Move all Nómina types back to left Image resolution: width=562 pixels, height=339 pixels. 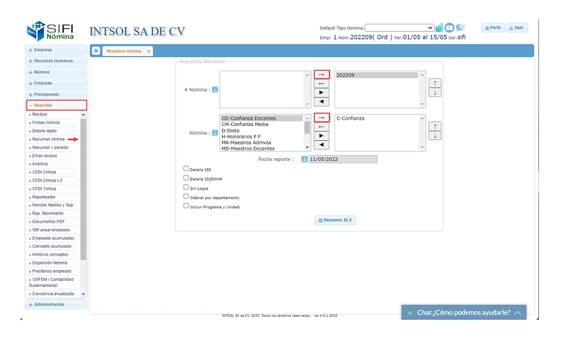click(x=322, y=145)
